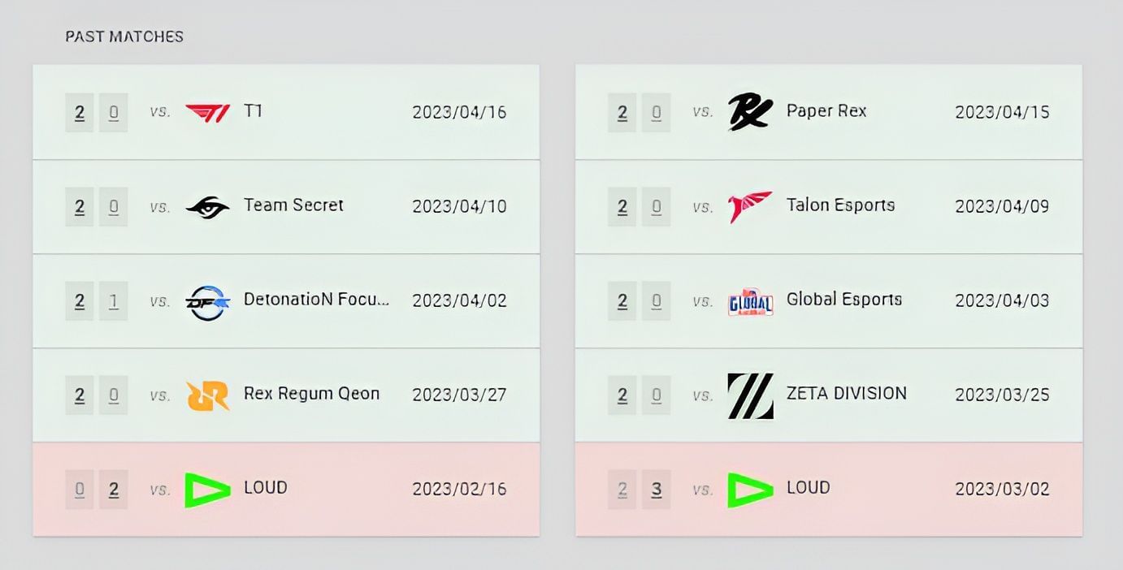
Task: Select the ZETA DIVISION logo
Action: tap(749, 393)
